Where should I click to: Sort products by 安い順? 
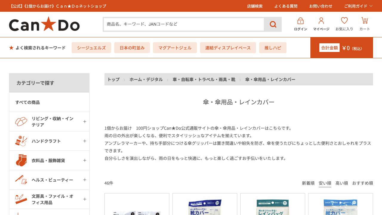coord(325,183)
